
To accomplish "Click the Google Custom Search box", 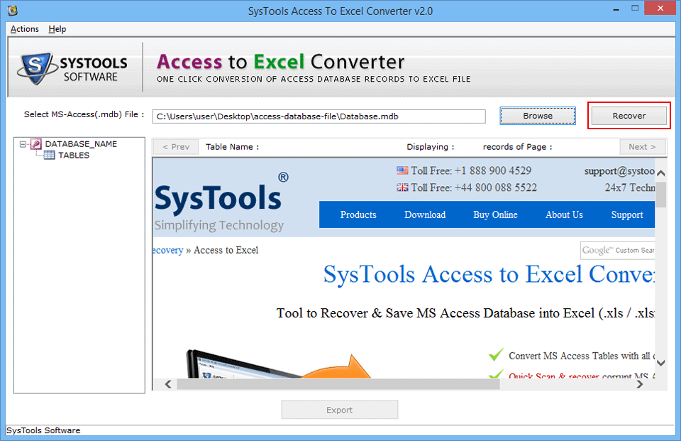I will click(x=618, y=250).
